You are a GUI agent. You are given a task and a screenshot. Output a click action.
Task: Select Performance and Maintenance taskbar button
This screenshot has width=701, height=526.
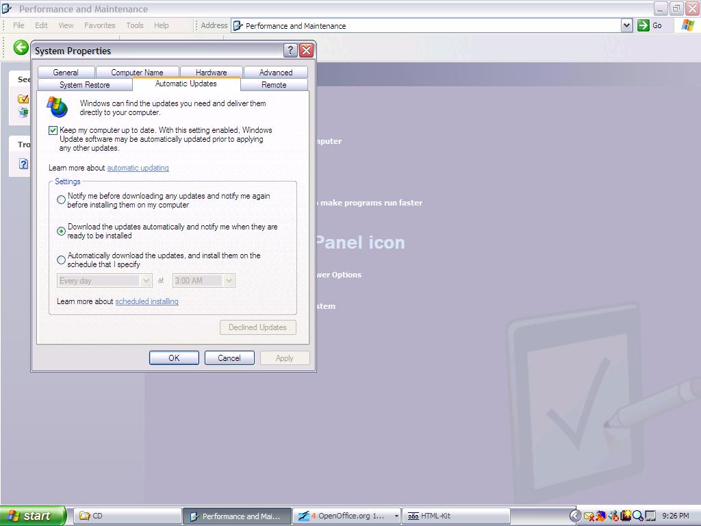click(x=237, y=516)
